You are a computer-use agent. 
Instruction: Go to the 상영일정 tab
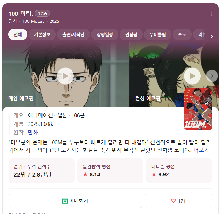[x=105, y=34]
